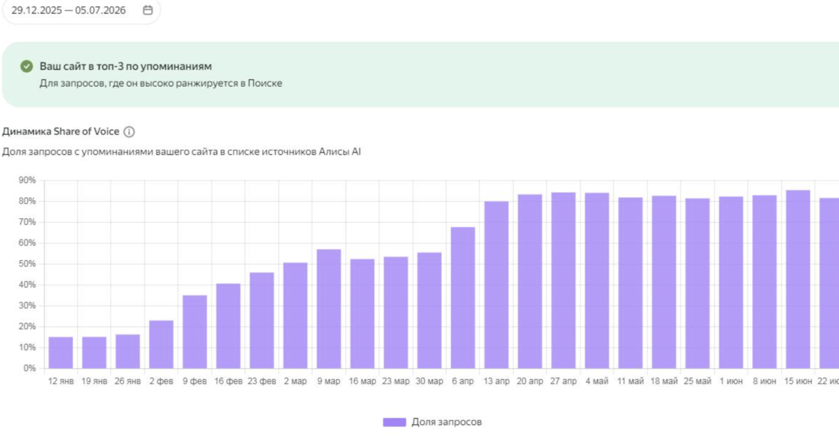The width and height of the screenshot is (839, 436).
Task: Click the 13 апр x-axis label
Action: click(x=497, y=381)
